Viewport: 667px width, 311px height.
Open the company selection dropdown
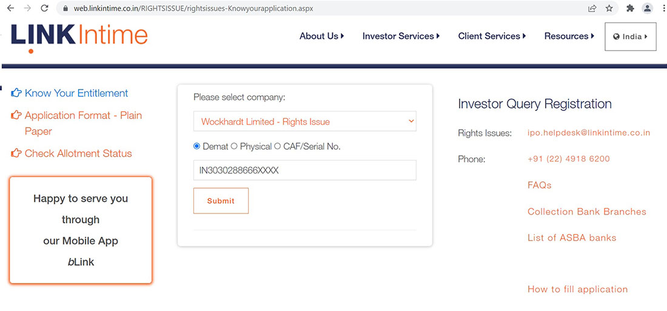305,121
